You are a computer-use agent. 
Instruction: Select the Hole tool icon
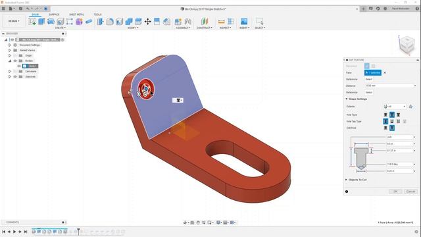point(61,22)
